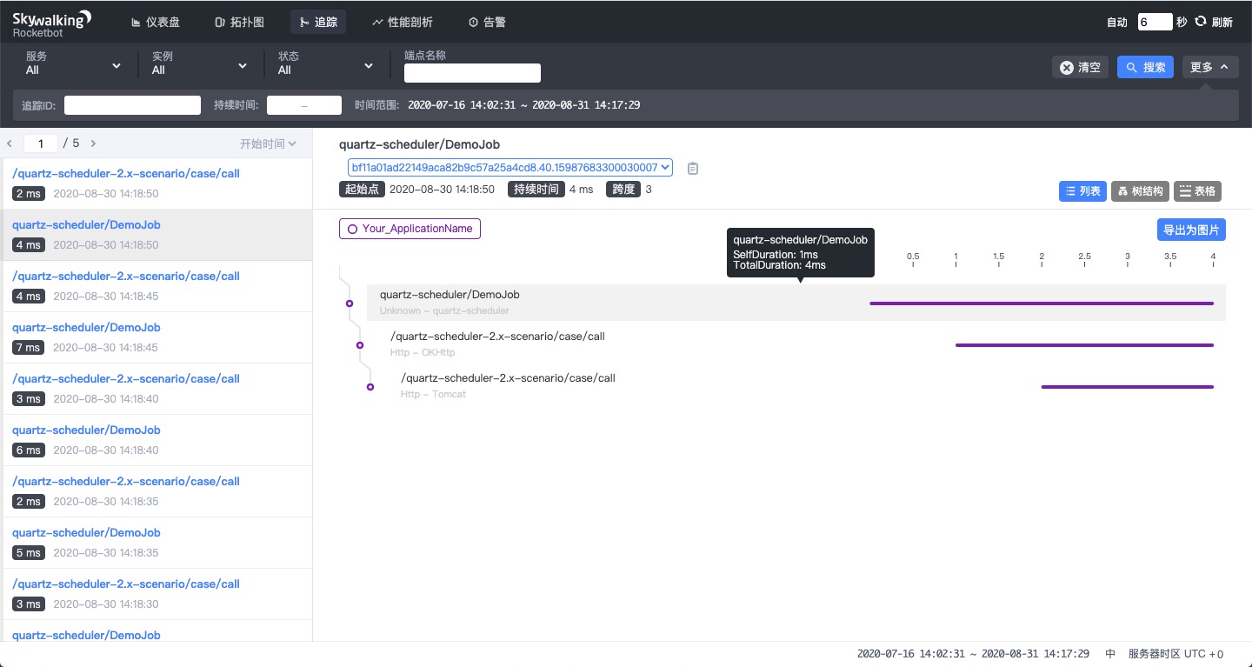Viewport: 1252px width, 667px height.
Task: Switch to 列表 list view
Action: point(1082,191)
